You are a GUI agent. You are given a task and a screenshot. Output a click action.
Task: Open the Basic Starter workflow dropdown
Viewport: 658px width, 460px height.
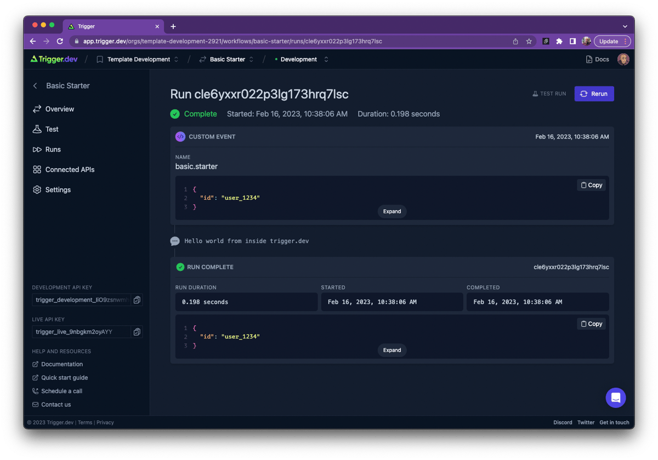pos(226,59)
